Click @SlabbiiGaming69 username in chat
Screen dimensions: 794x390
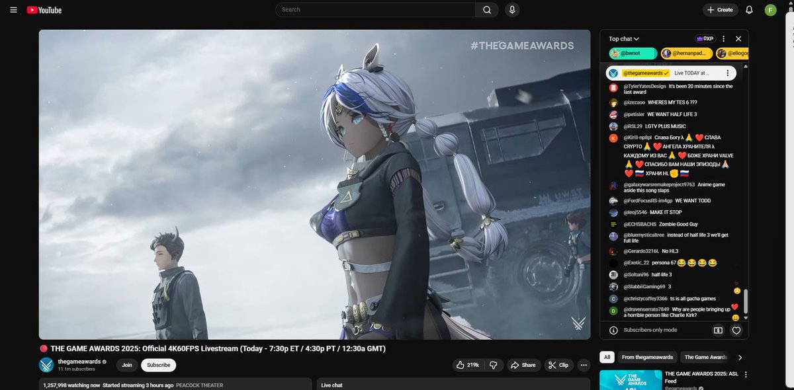644,286
